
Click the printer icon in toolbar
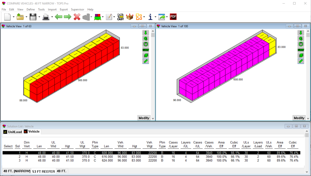46,17
